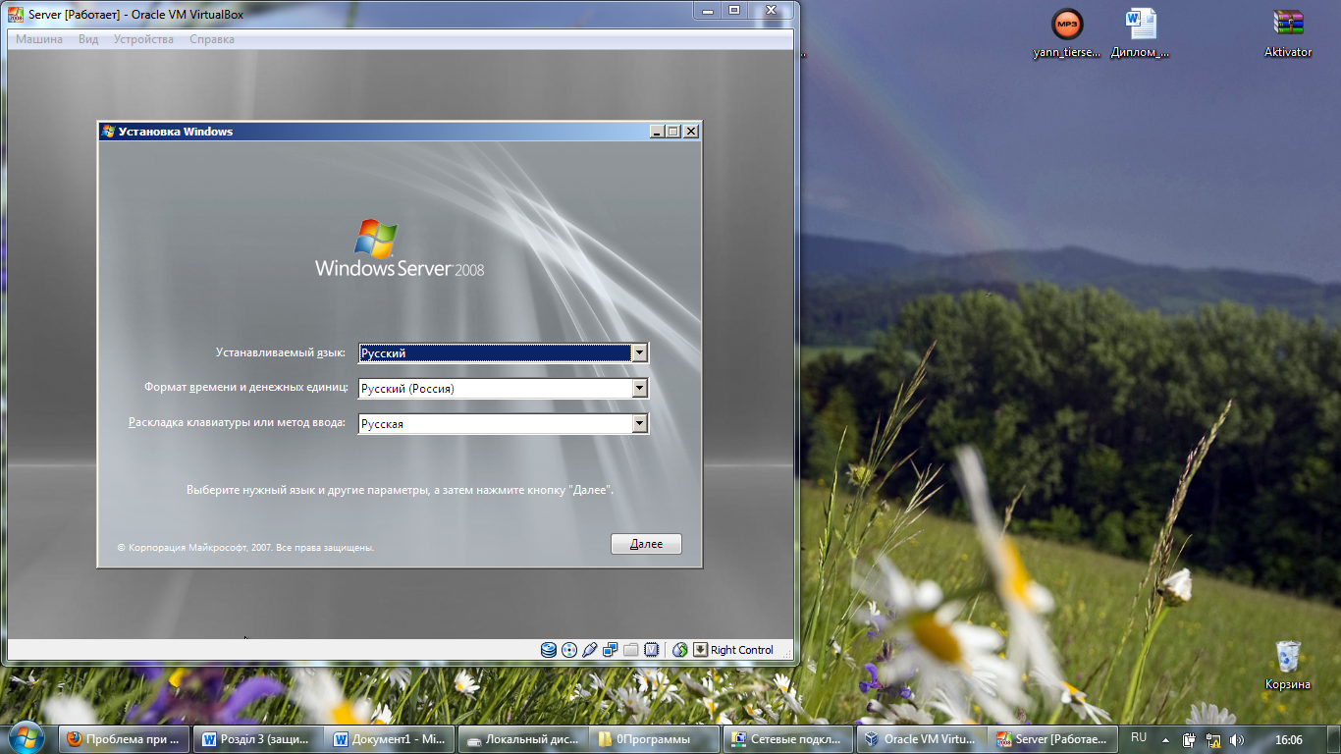Switch to Server [Работает] taskbar item
1341x754 pixels.
pyautogui.click(x=1052, y=739)
